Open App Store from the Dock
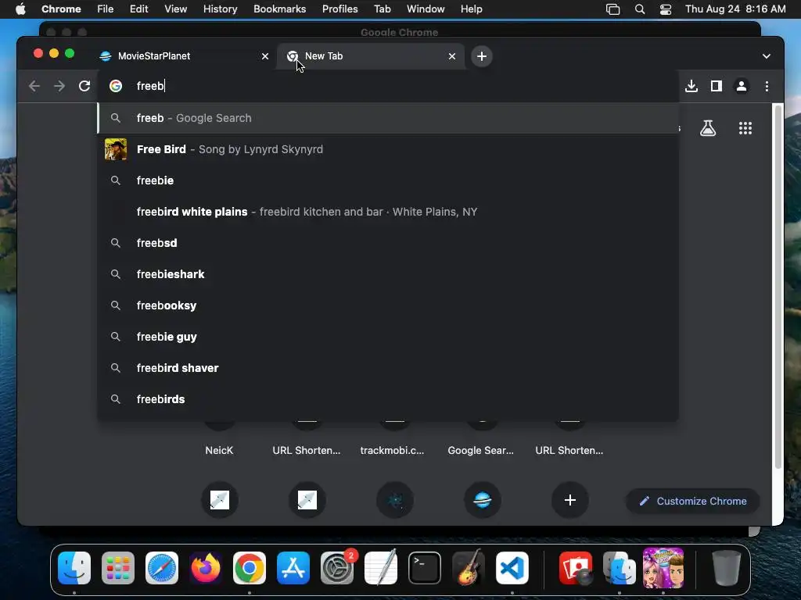 click(293, 568)
